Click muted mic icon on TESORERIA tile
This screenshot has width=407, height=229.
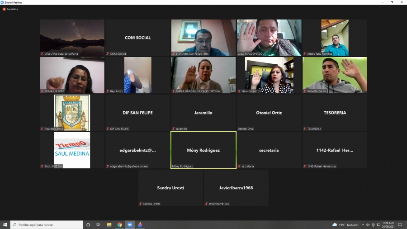[x=305, y=129]
